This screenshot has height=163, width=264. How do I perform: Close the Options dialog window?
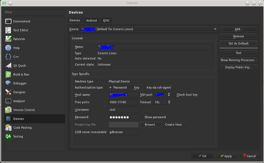pyautogui.click(x=260, y=3)
